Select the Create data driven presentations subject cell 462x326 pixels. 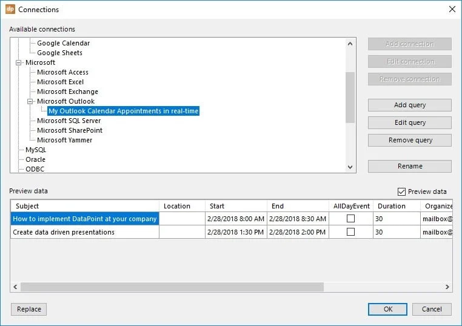click(x=85, y=232)
